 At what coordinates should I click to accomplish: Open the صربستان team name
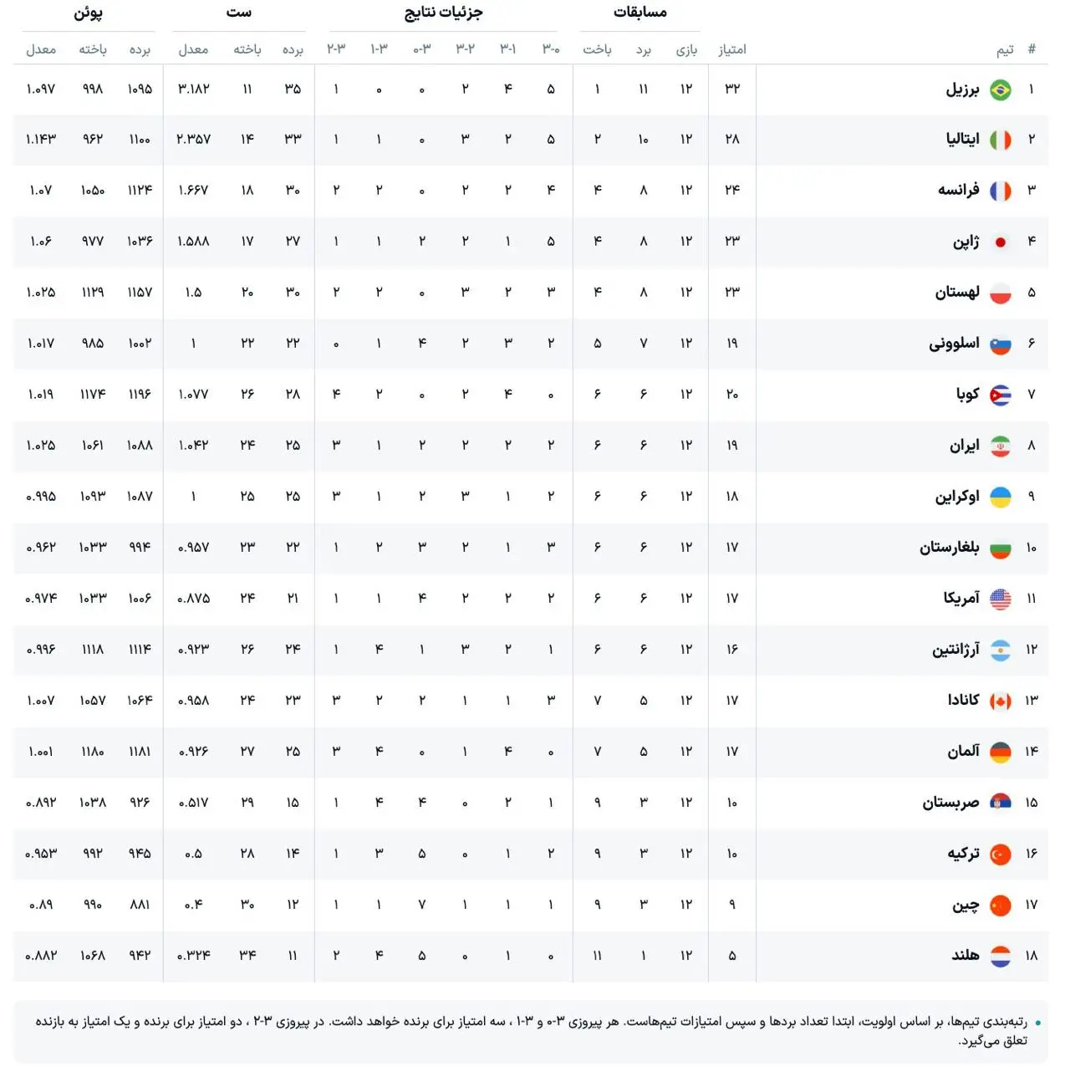pos(951,802)
